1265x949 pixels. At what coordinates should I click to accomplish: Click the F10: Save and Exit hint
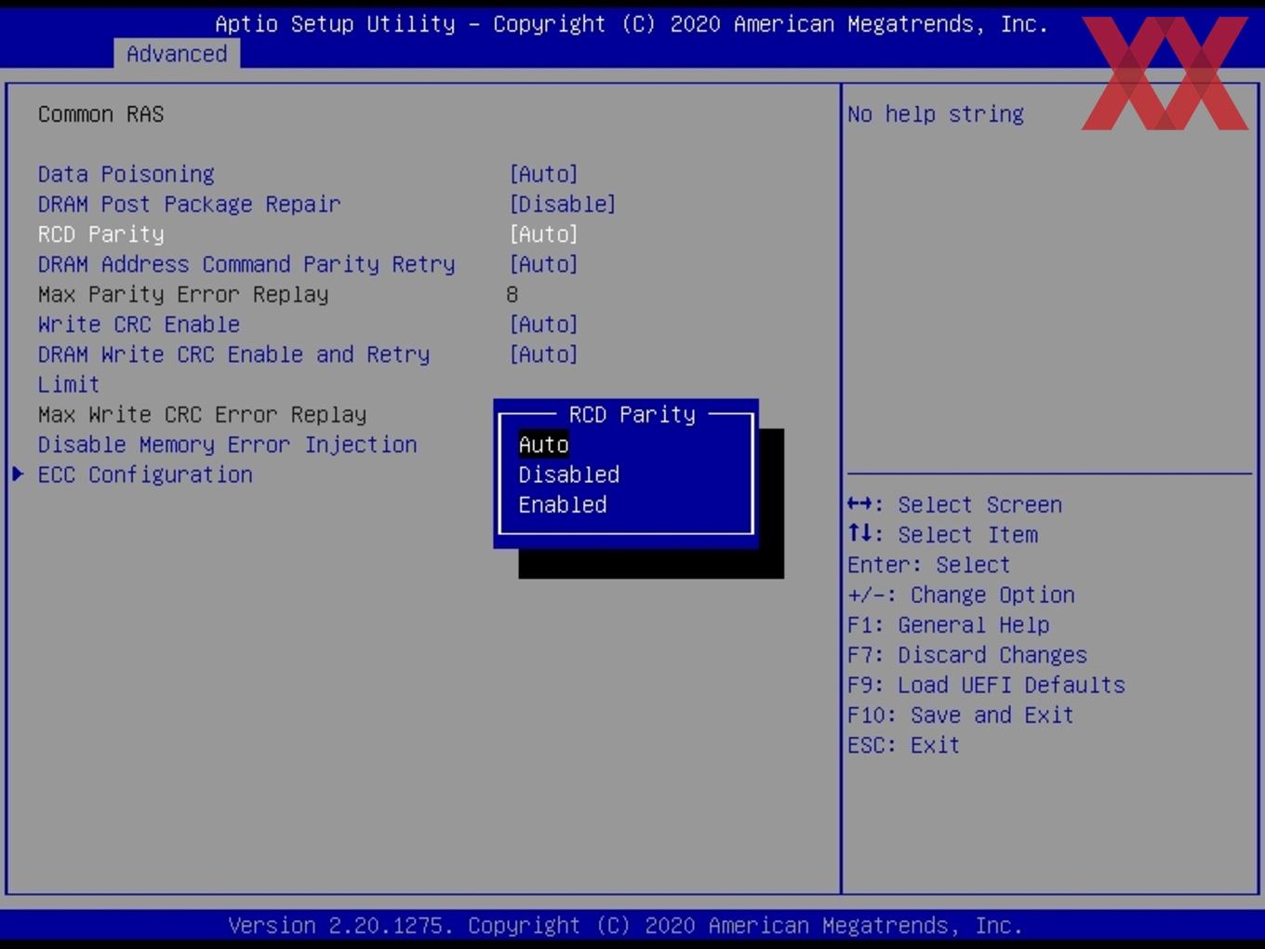(x=961, y=715)
